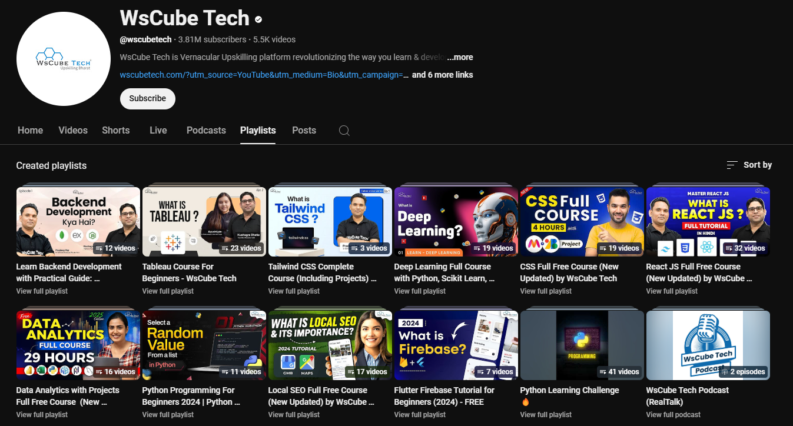Click title 'Tailwind CSS Complete Course'
Viewport: 793px width, 426px height.
(322, 272)
